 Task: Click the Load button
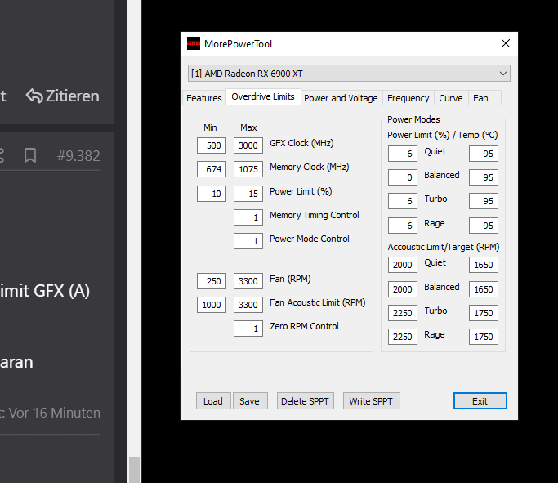(x=213, y=401)
